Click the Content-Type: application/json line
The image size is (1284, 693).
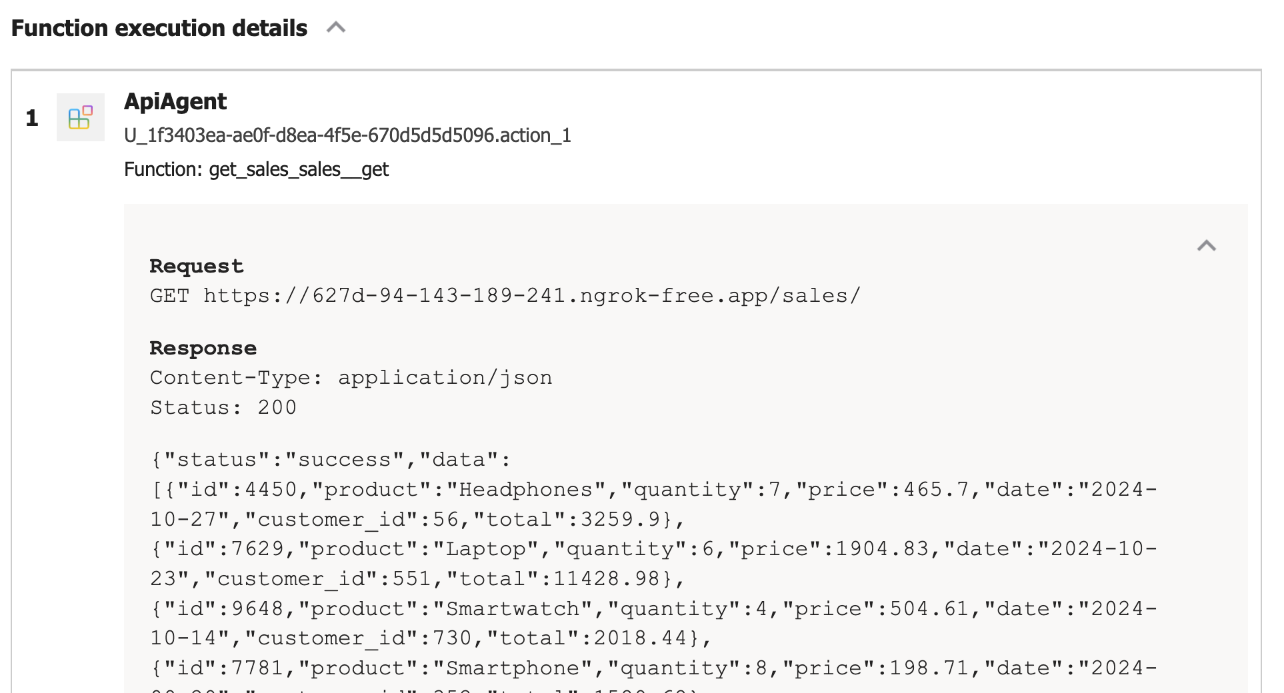[x=351, y=377]
